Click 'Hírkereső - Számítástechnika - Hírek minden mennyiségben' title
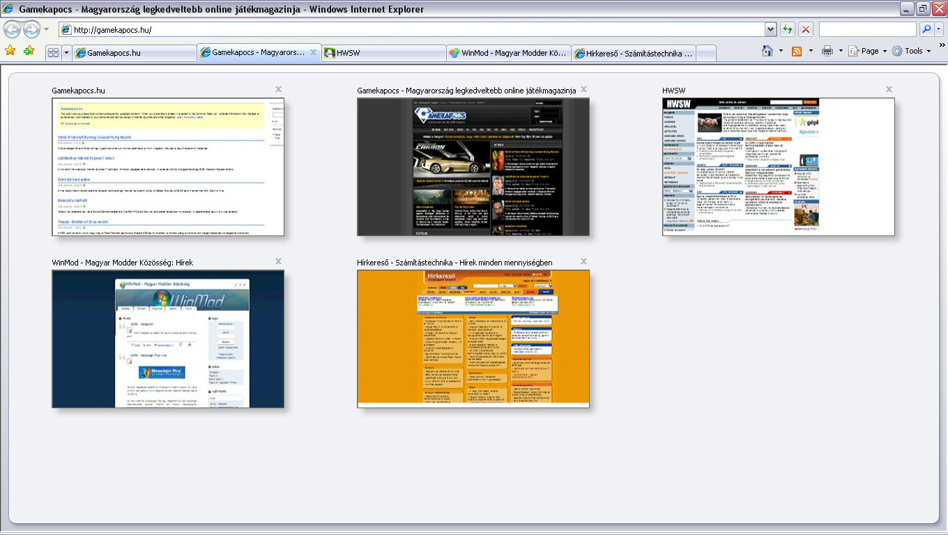The width and height of the screenshot is (948, 535). 455,263
